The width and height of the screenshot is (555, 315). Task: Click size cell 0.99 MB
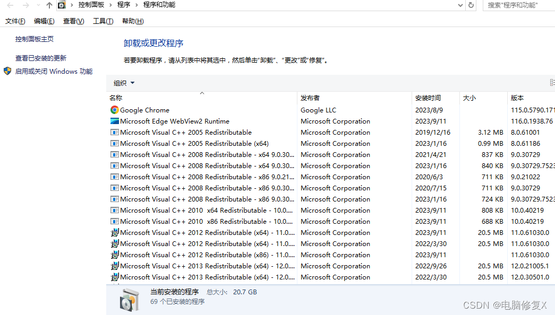pos(490,144)
